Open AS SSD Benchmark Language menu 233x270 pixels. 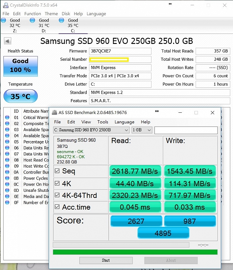click(x=125, y=122)
